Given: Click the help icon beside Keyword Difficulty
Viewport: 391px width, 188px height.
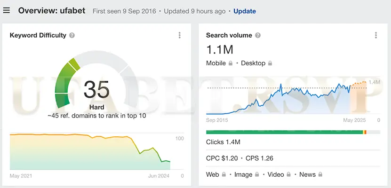Looking at the screenshot, I should pyautogui.click(x=72, y=35).
